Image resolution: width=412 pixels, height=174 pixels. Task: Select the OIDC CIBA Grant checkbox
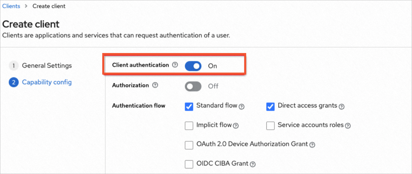click(189, 164)
